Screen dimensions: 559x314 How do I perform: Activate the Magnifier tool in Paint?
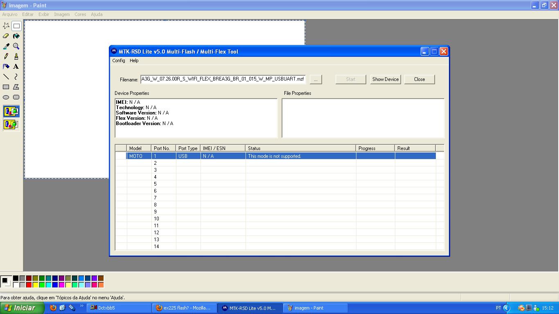(16, 46)
